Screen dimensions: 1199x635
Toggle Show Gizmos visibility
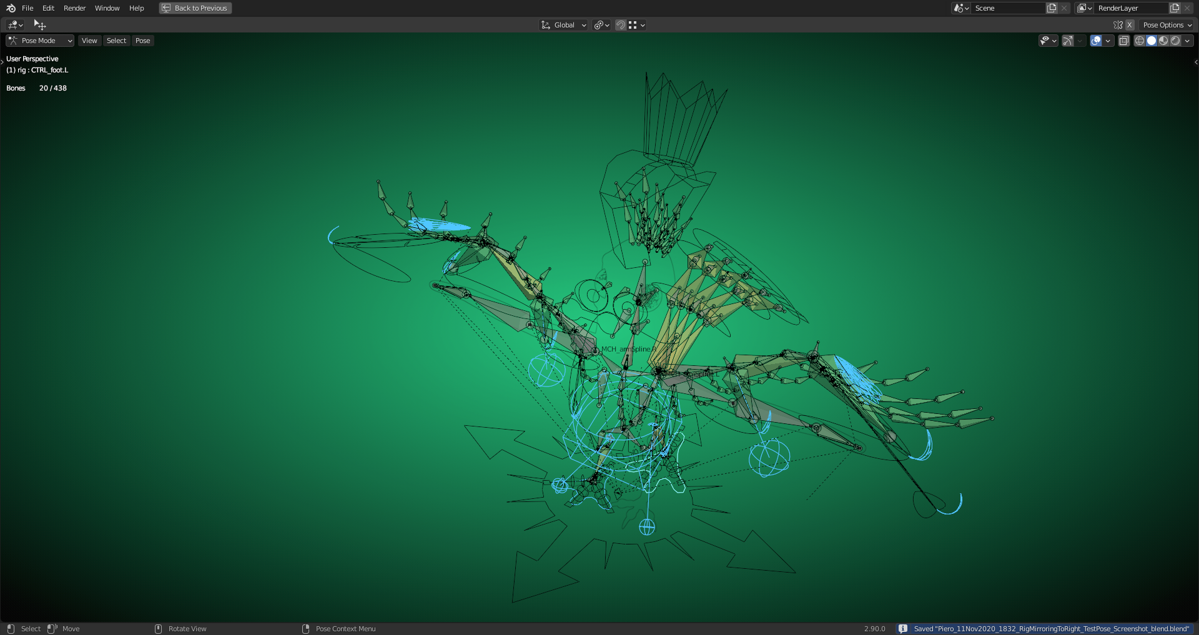[x=1067, y=40]
